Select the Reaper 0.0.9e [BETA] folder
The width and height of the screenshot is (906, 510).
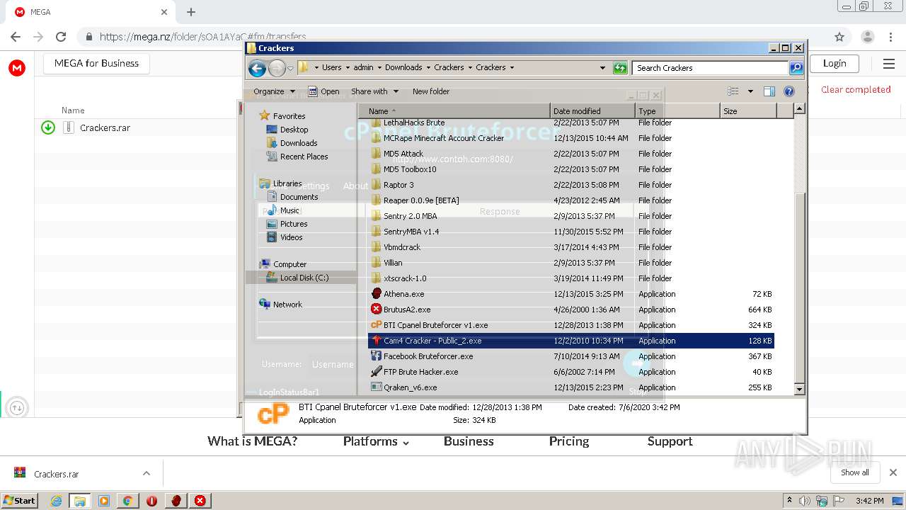coord(421,200)
